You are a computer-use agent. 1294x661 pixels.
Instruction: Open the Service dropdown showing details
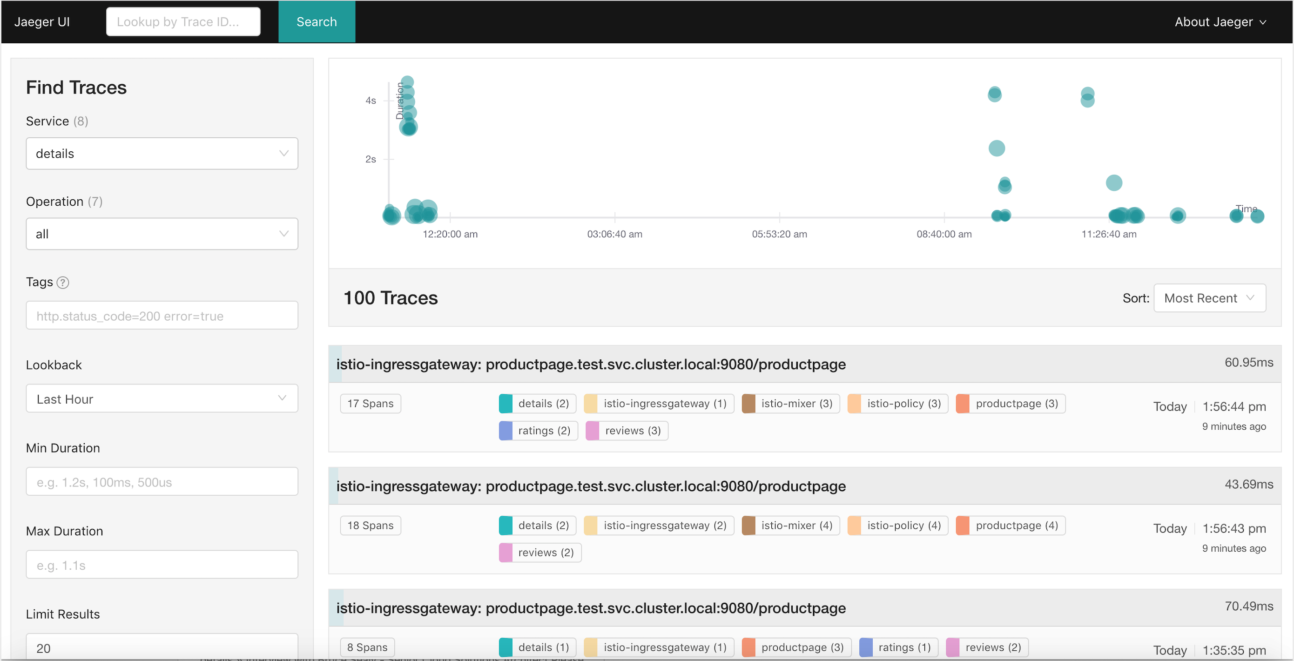click(x=161, y=153)
